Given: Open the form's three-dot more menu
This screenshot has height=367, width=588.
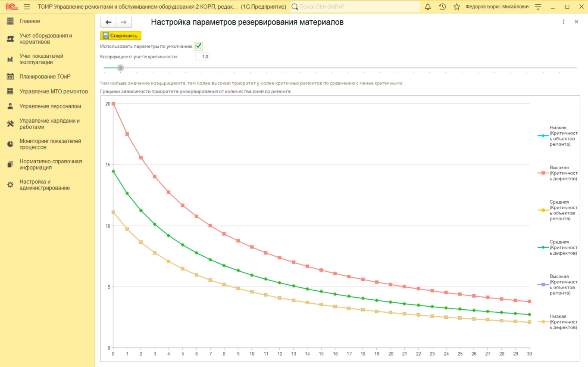Looking at the screenshot, I should coord(563,22).
